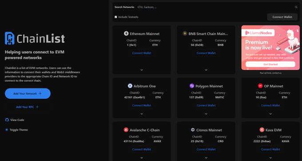Open the LlamaNodes Premium ad banner

coord(270,48)
